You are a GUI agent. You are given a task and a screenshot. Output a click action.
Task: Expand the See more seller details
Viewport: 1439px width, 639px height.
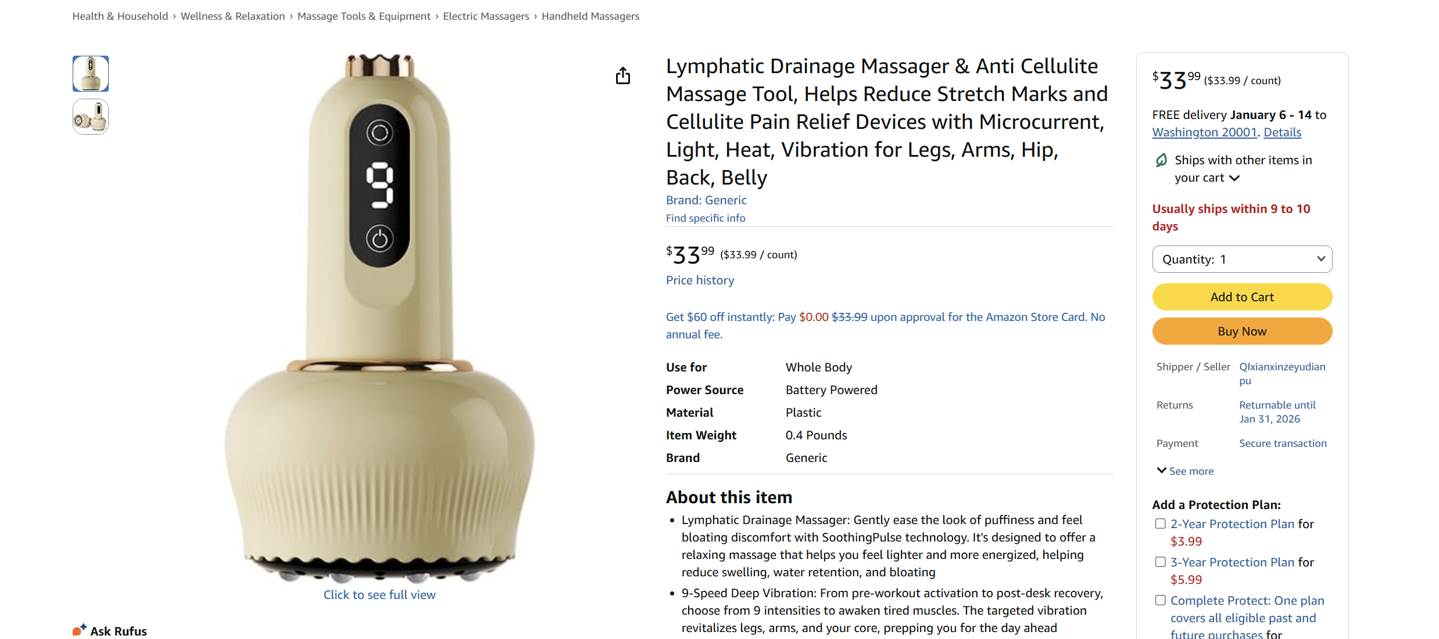(1185, 471)
